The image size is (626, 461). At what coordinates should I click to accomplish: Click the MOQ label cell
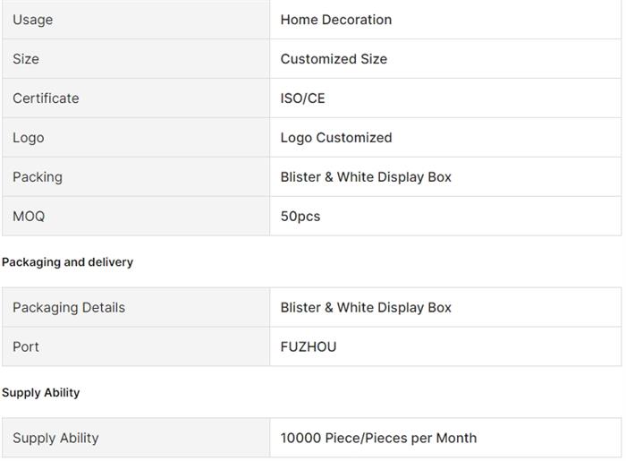coord(29,217)
